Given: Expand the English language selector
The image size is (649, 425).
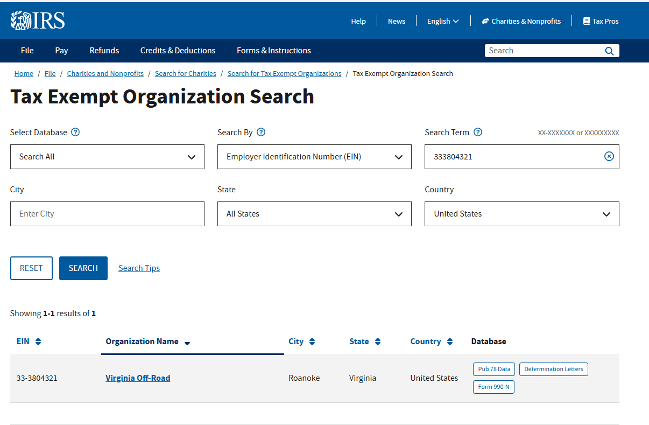Looking at the screenshot, I should coord(443,21).
